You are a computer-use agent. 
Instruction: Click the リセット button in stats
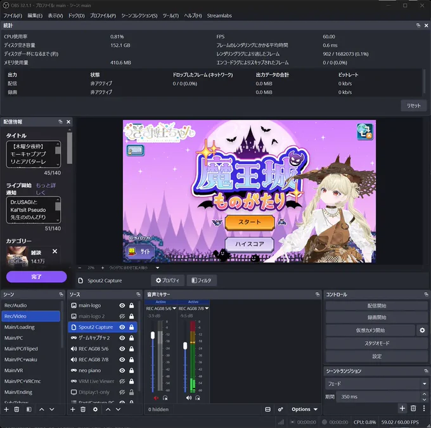tap(414, 105)
